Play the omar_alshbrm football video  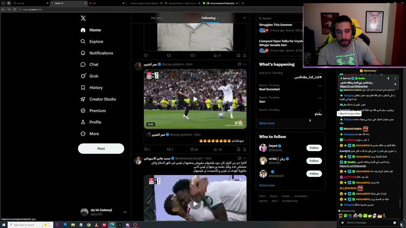pyautogui.click(x=195, y=99)
